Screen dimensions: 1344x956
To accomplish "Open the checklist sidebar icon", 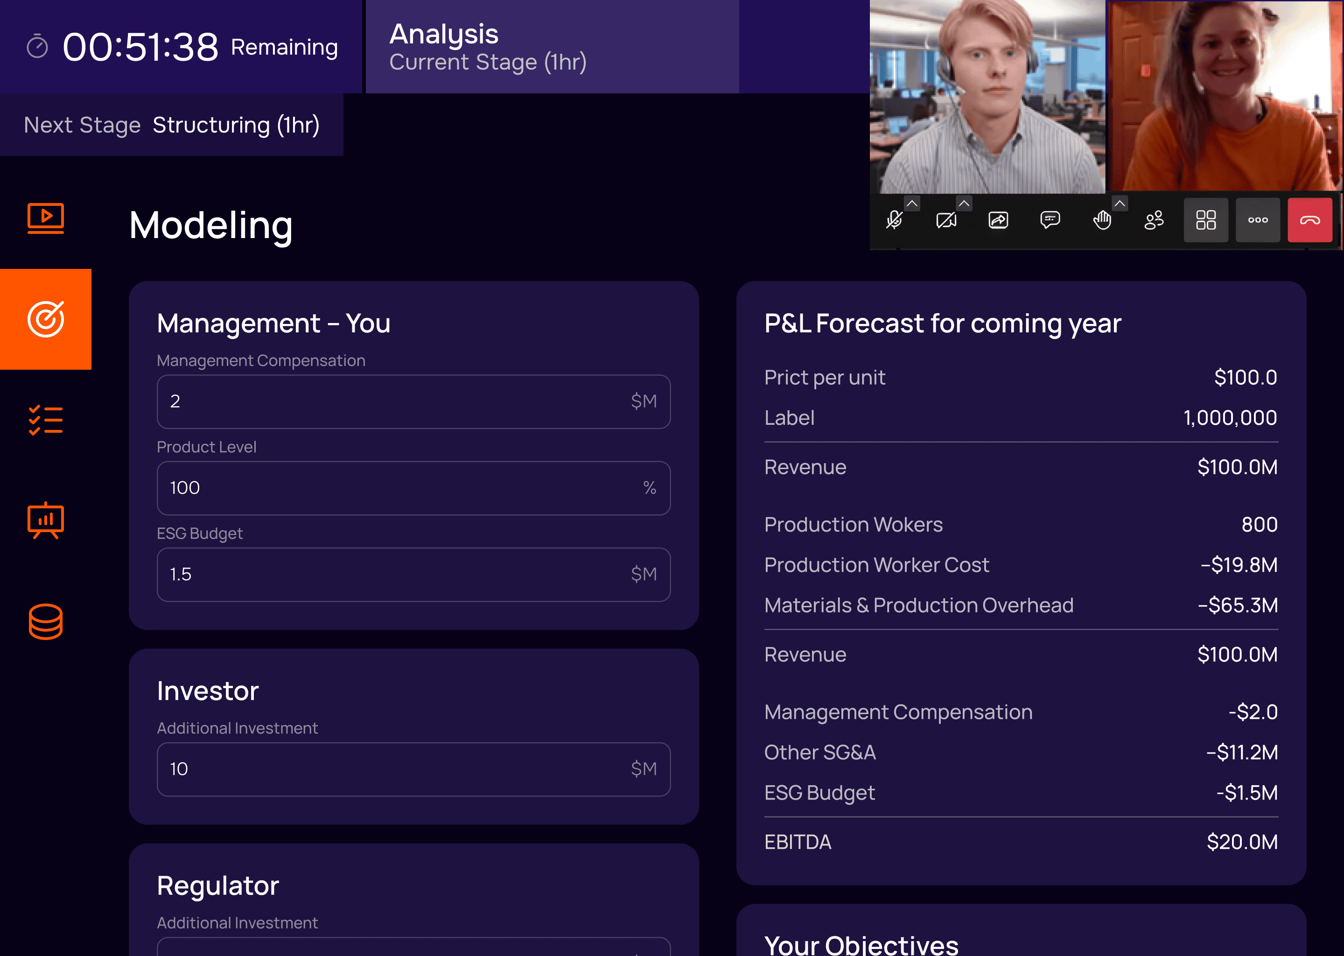I will tap(45, 420).
